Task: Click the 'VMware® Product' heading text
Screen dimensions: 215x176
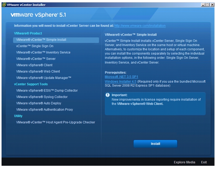Action: (28, 33)
